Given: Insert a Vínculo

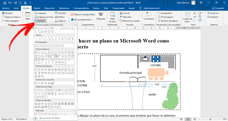Looking at the screenshot, I should (x=125, y=13).
